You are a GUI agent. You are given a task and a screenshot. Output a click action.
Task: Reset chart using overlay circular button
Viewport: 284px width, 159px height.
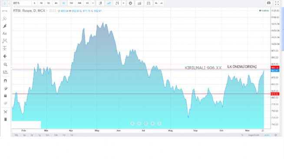(x=146, y=124)
